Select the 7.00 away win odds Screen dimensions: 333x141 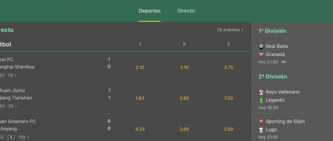coord(228,98)
